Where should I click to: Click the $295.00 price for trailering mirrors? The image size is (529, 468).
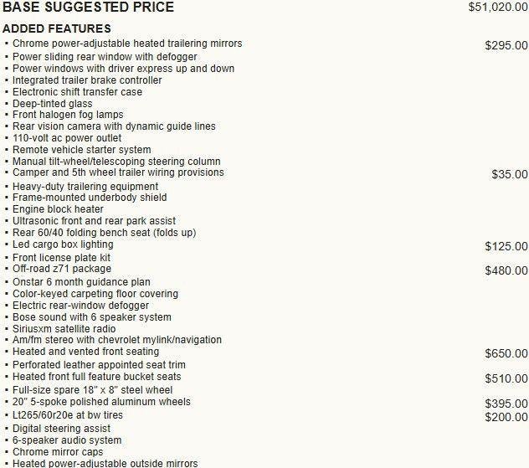(x=506, y=45)
